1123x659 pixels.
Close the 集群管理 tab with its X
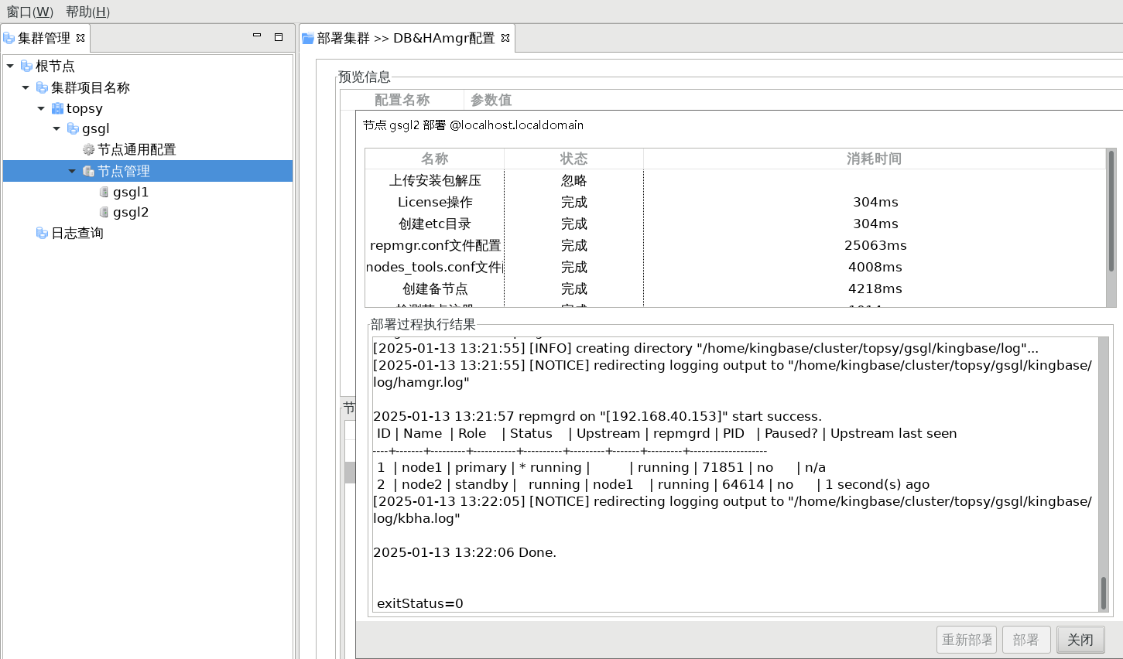(80, 38)
